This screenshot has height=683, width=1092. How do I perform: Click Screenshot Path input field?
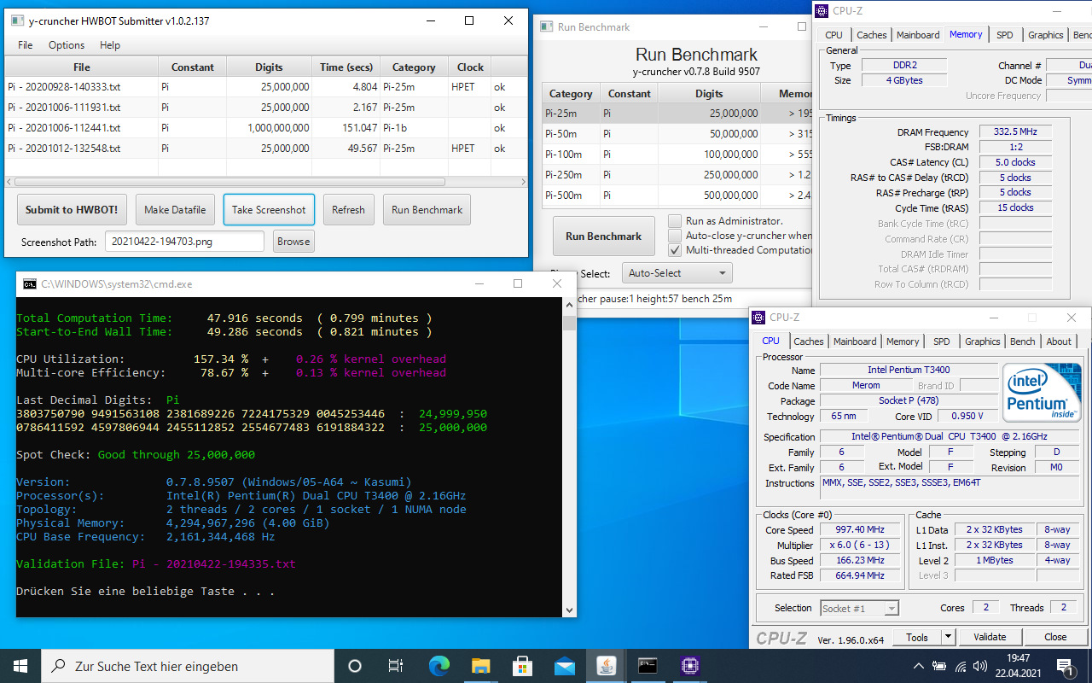tap(184, 242)
